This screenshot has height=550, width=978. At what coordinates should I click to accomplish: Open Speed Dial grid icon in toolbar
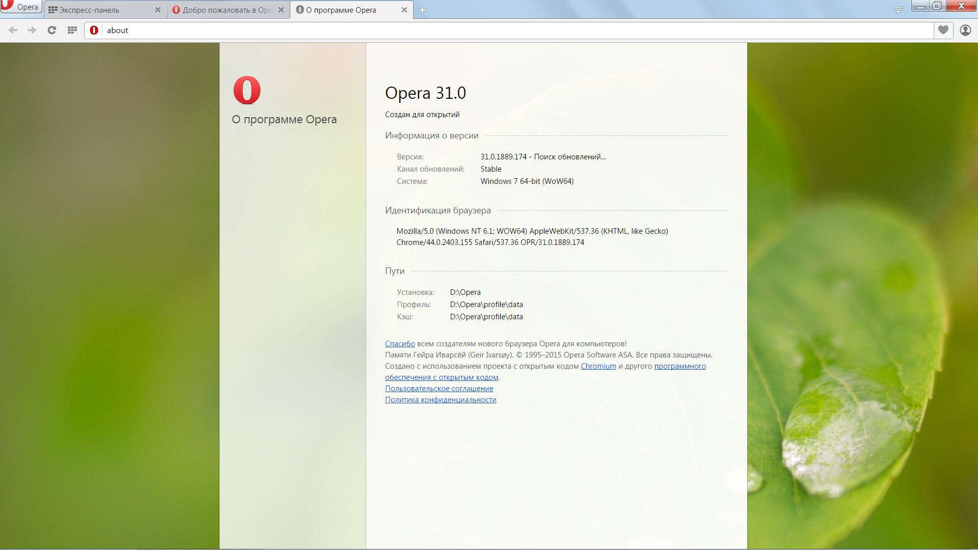(72, 30)
